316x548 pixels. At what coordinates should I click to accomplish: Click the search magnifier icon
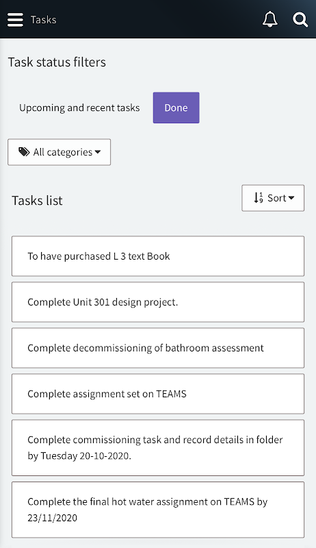click(300, 20)
